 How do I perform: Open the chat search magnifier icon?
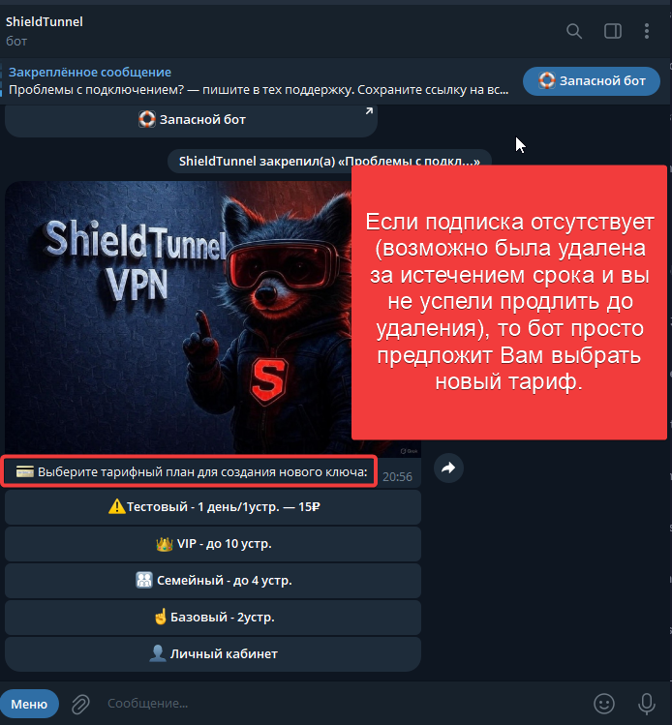click(x=574, y=31)
